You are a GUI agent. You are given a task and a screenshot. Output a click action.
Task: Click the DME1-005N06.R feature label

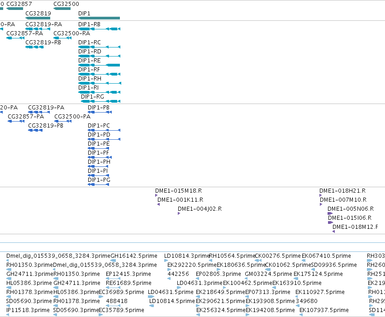(351, 209)
